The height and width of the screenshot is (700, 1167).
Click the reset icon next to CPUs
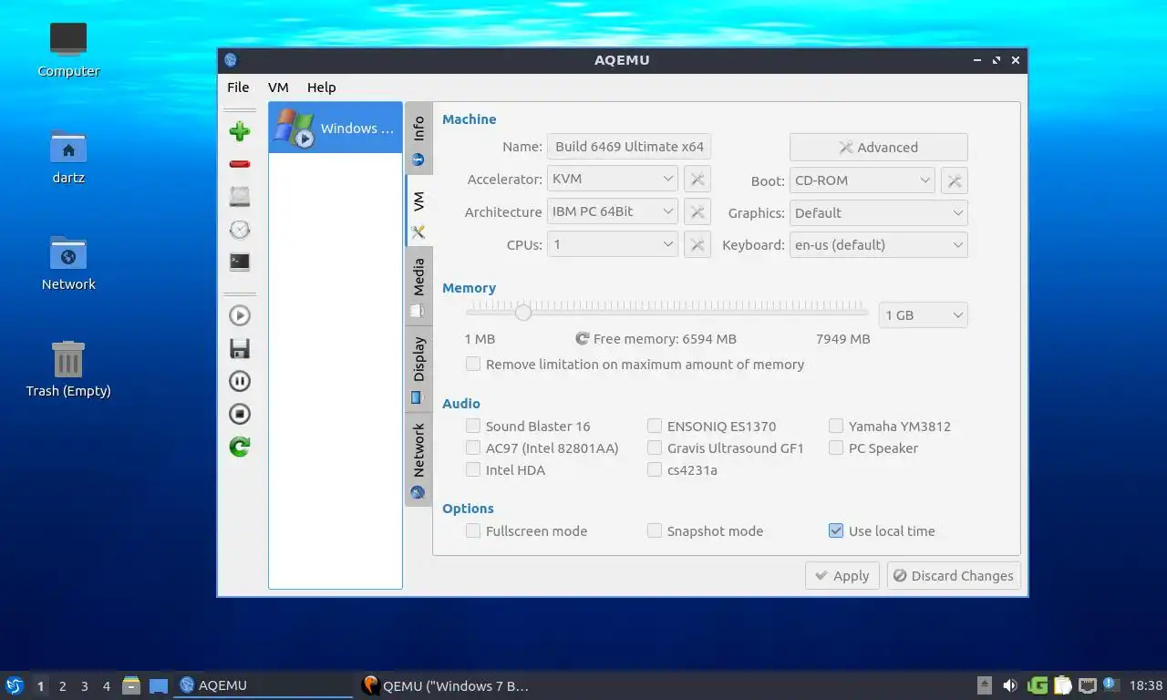(697, 244)
